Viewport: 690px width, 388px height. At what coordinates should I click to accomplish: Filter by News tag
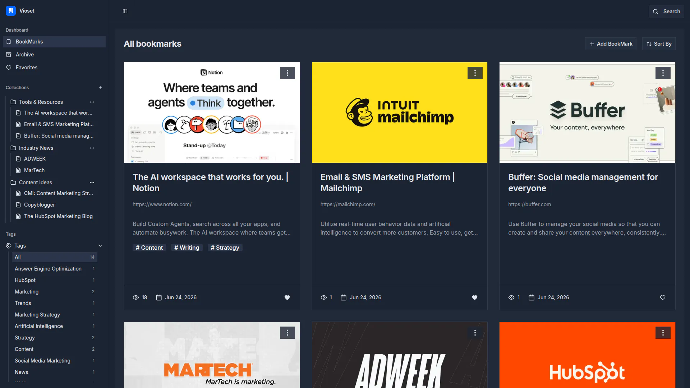(55, 372)
